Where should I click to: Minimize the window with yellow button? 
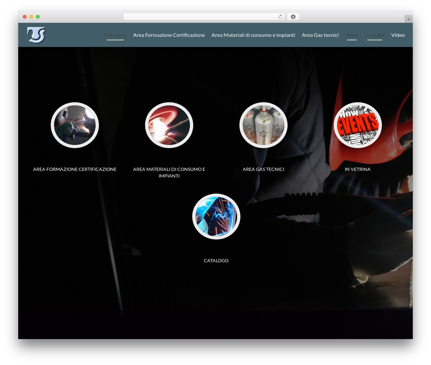click(x=31, y=17)
